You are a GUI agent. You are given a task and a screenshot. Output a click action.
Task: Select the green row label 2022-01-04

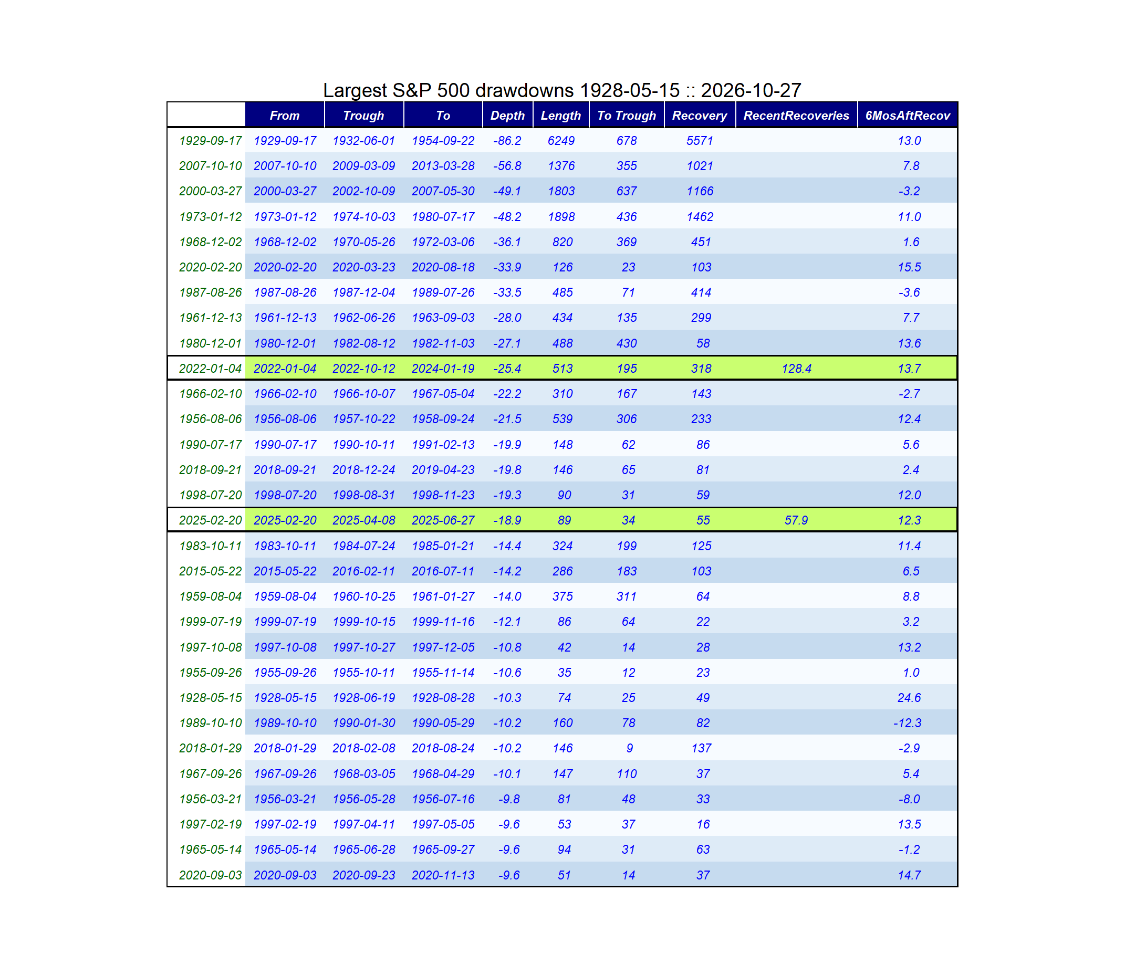point(211,369)
